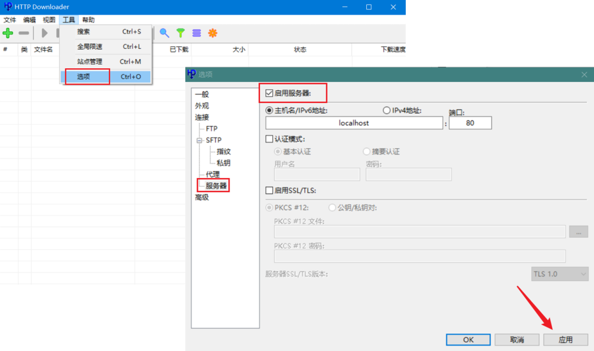Viewport: 594px width, 351px height.
Task: Select 一般 in the options tree
Action: pyautogui.click(x=202, y=94)
